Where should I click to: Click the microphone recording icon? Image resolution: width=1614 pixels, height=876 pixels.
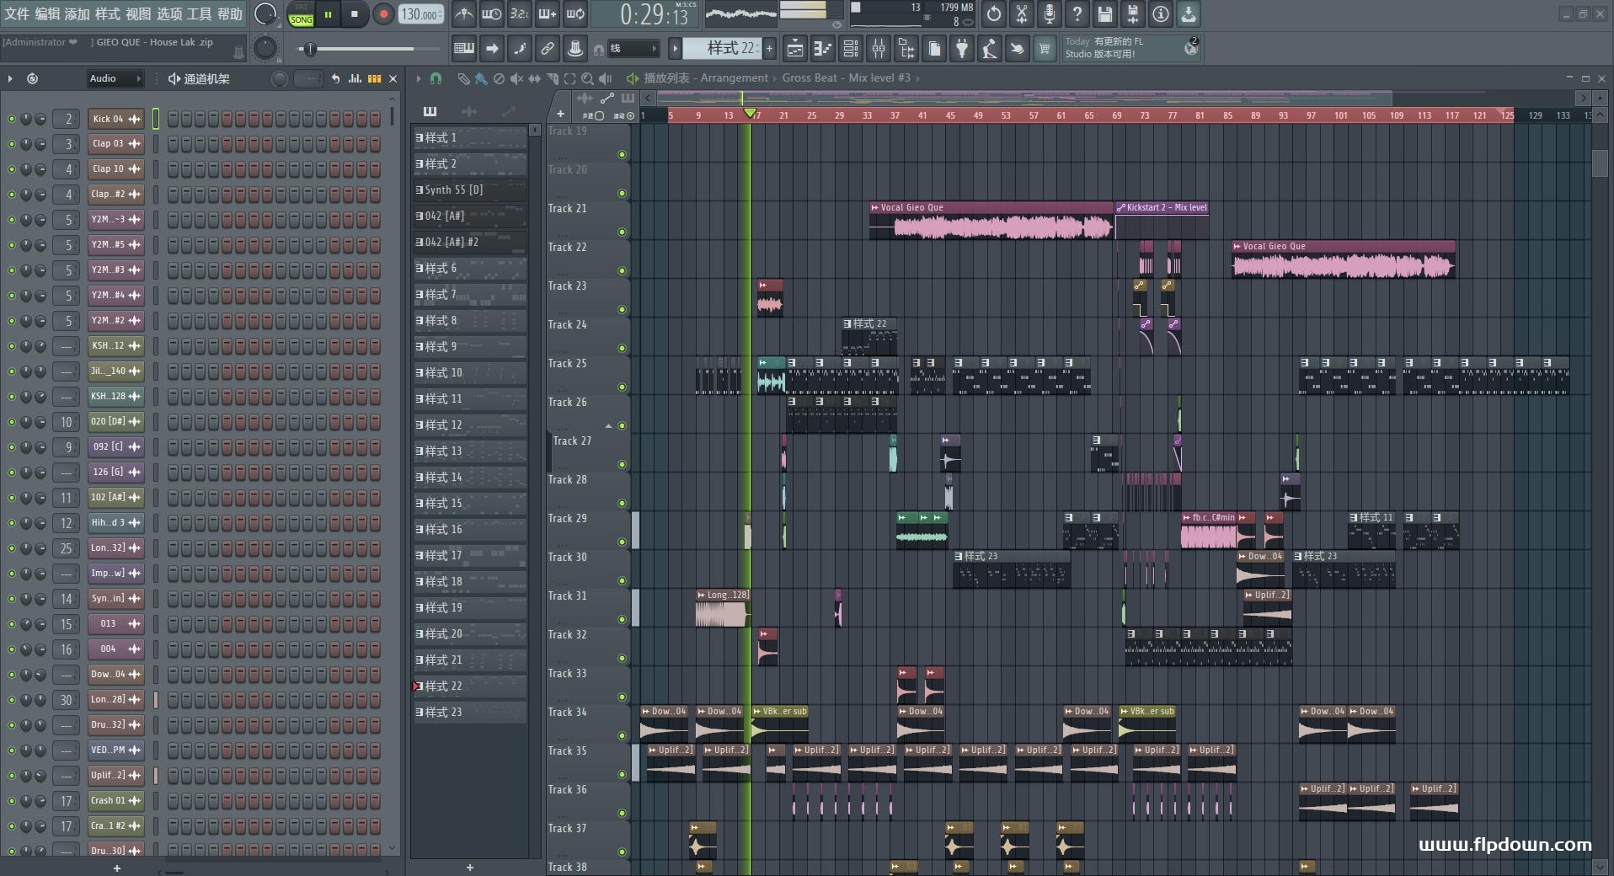pyautogui.click(x=1049, y=14)
